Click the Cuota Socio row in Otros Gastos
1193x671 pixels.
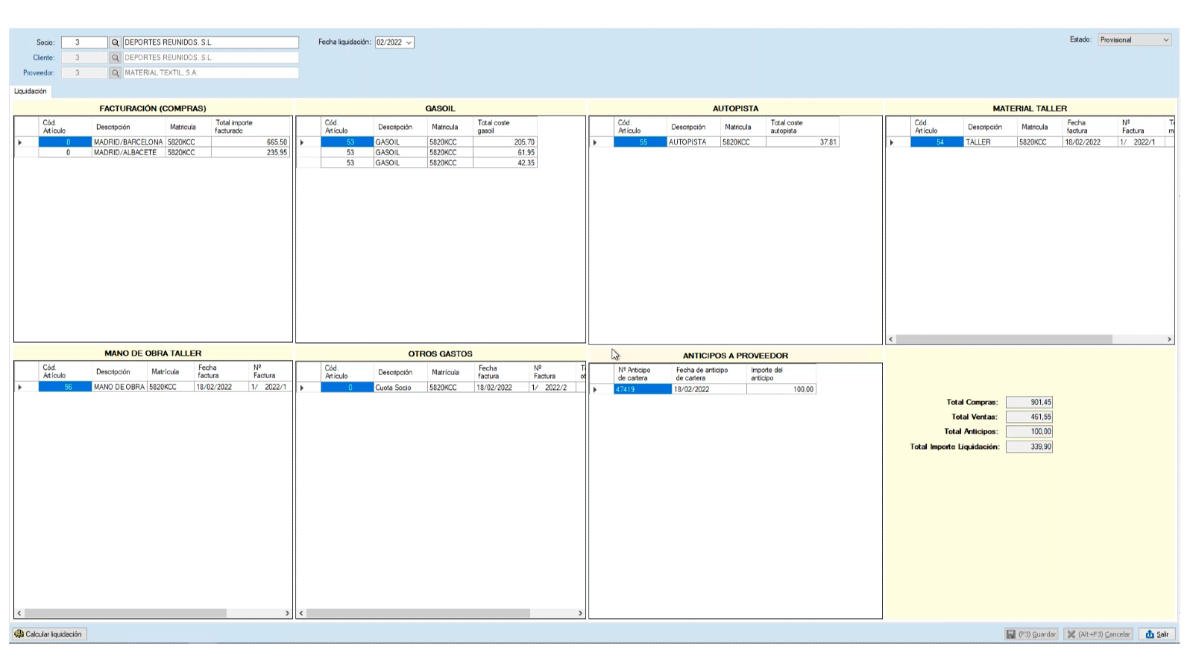pos(400,388)
